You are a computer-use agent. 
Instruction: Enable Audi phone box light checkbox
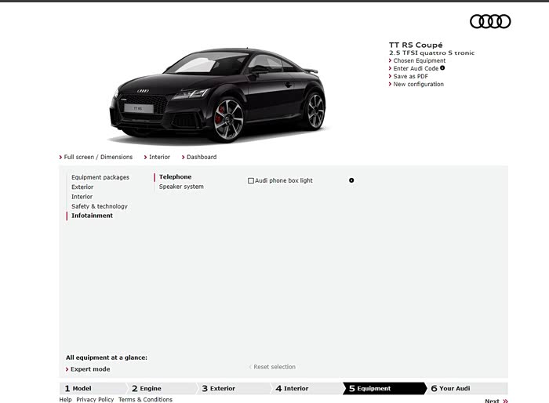[x=251, y=181]
